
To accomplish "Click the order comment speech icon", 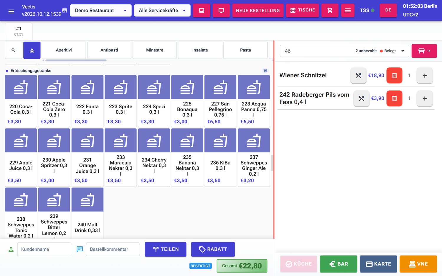I will pyautogui.click(x=80, y=249).
